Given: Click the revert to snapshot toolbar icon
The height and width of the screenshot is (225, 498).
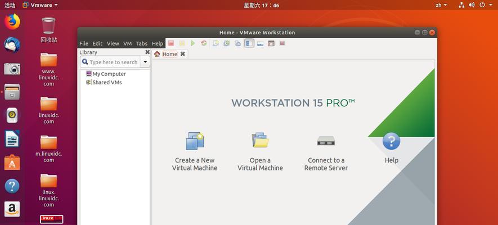Looking at the screenshot, I should [x=226, y=43].
